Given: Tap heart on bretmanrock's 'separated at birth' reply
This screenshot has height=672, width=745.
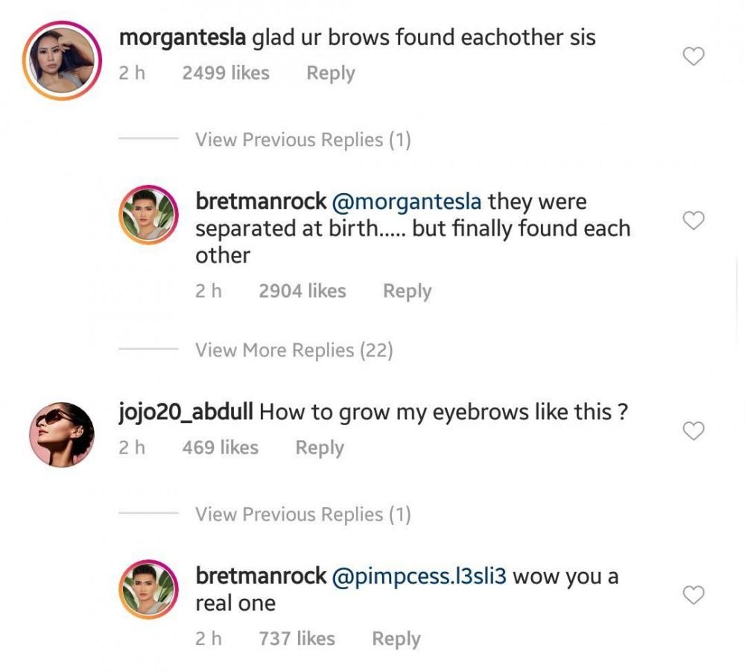Looking at the screenshot, I should click(x=694, y=221).
